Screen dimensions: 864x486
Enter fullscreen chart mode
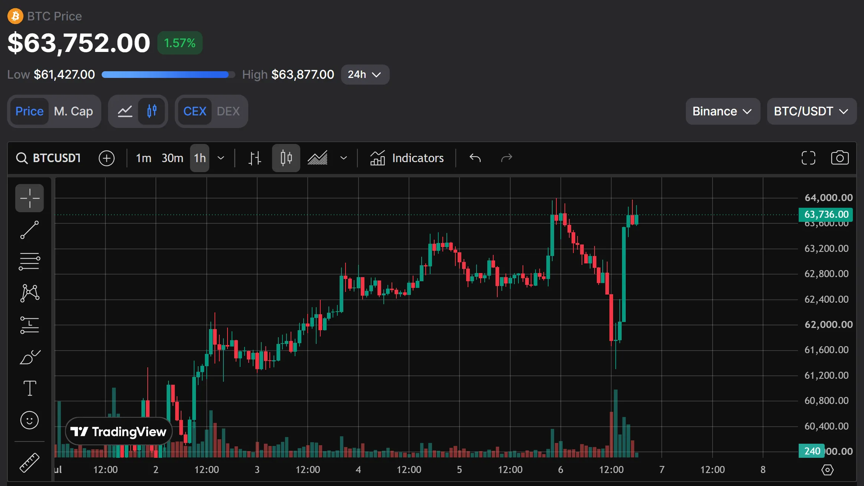coord(808,158)
